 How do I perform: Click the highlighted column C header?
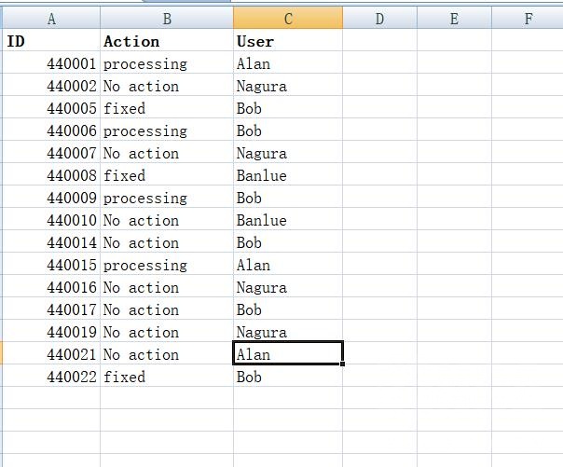[288, 19]
